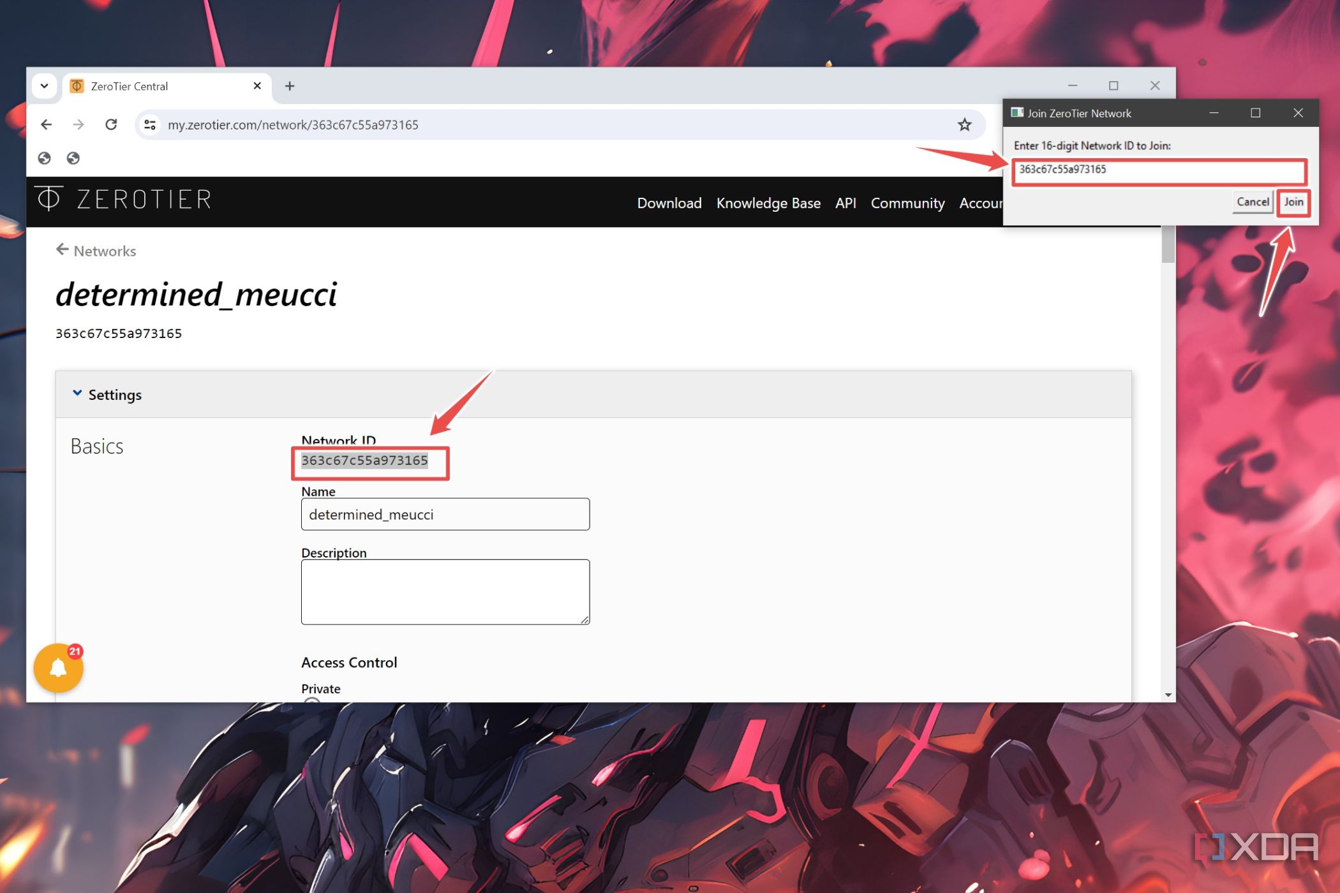
Task: Open the Knowledge Base menu link
Action: click(x=768, y=203)
